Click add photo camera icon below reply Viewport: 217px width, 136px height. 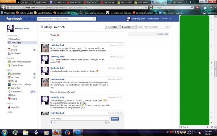click(55, 122)
